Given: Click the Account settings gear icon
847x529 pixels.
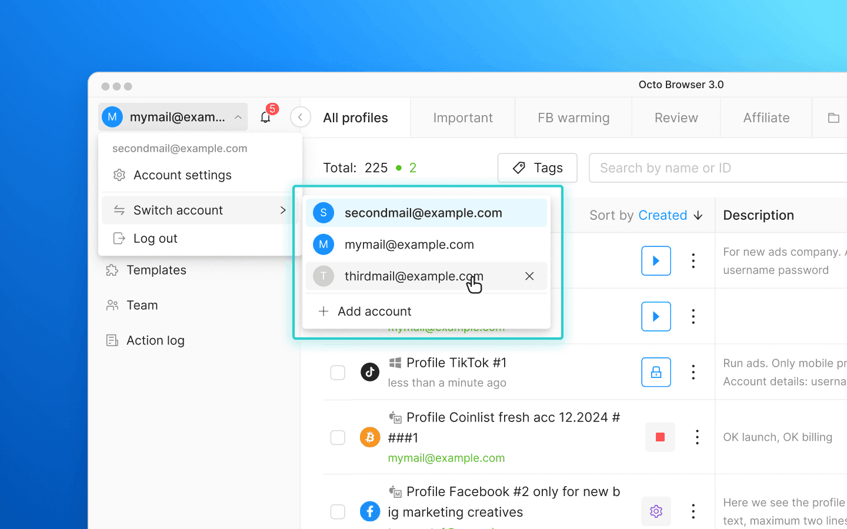Looking at the screenshot, I should click(119, 175).
